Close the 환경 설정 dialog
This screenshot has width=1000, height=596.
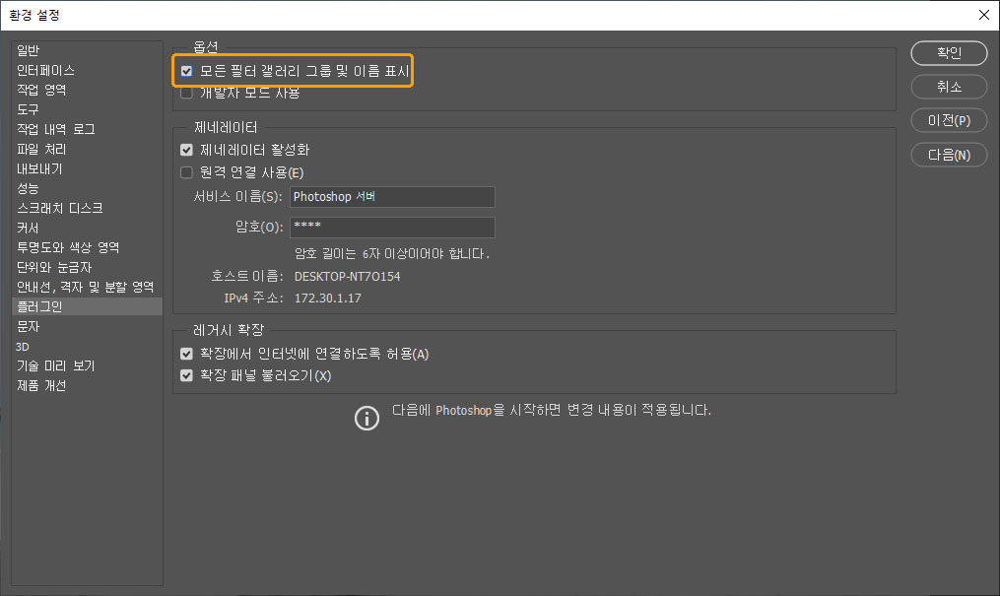(984, 15)
